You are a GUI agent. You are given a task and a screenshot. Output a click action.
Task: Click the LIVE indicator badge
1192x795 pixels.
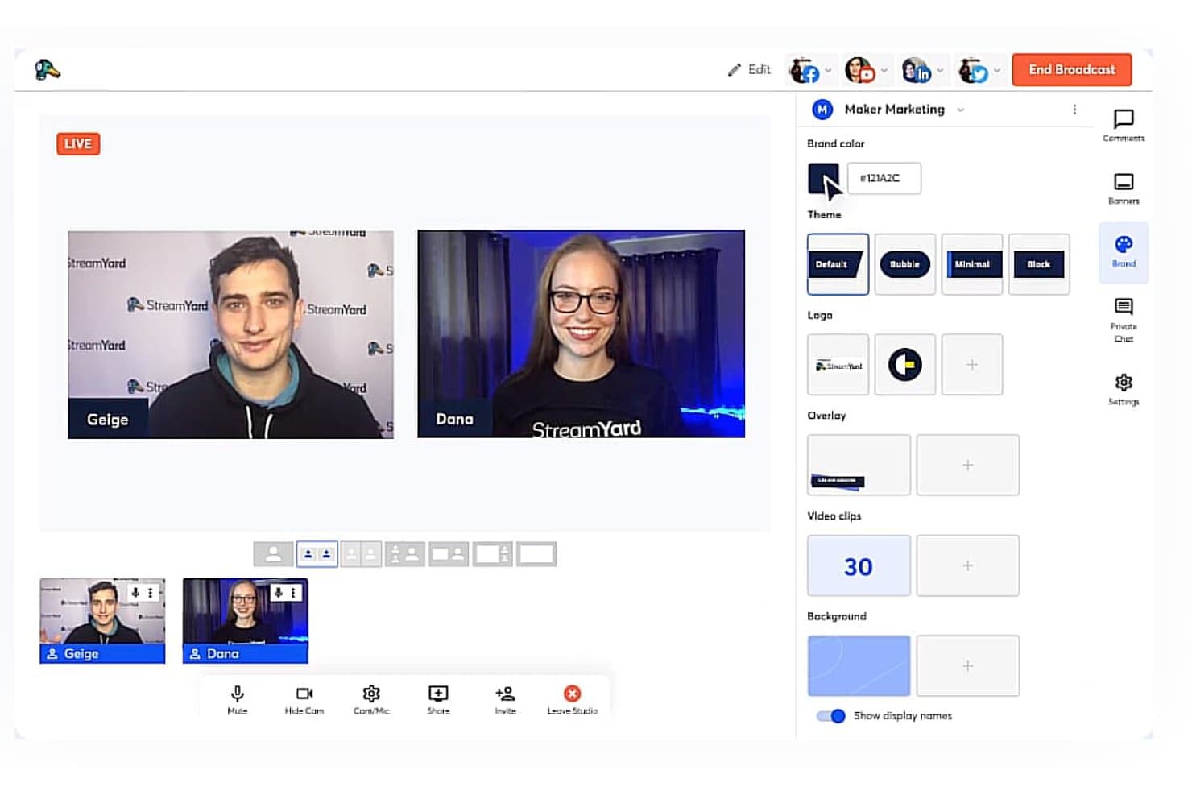(x=78, y=144)
